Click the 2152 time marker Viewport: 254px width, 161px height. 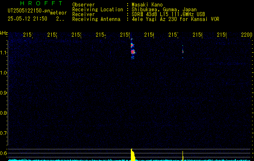tap(52, 35)
